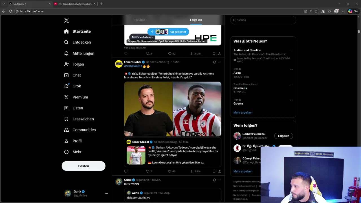Open a new browser tab

(101, 4)
